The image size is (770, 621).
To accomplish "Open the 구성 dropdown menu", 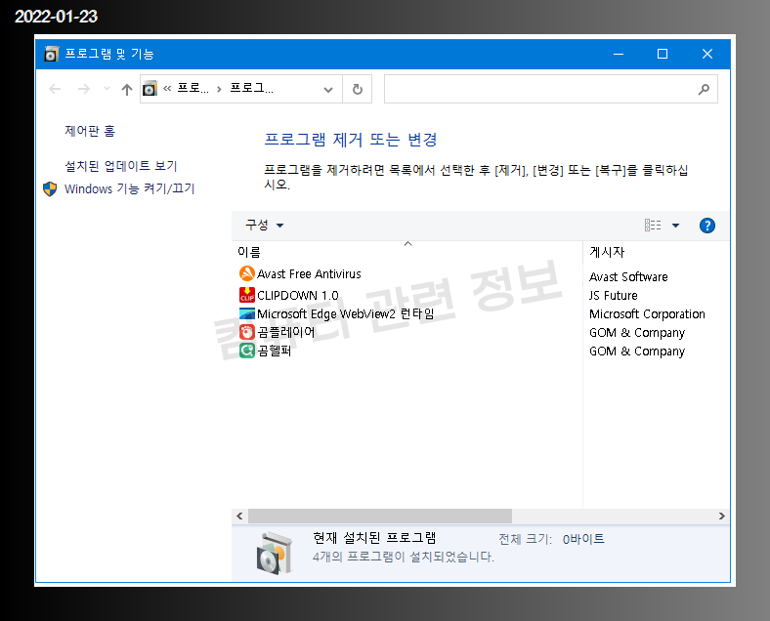I will click(x=264, y=226).
